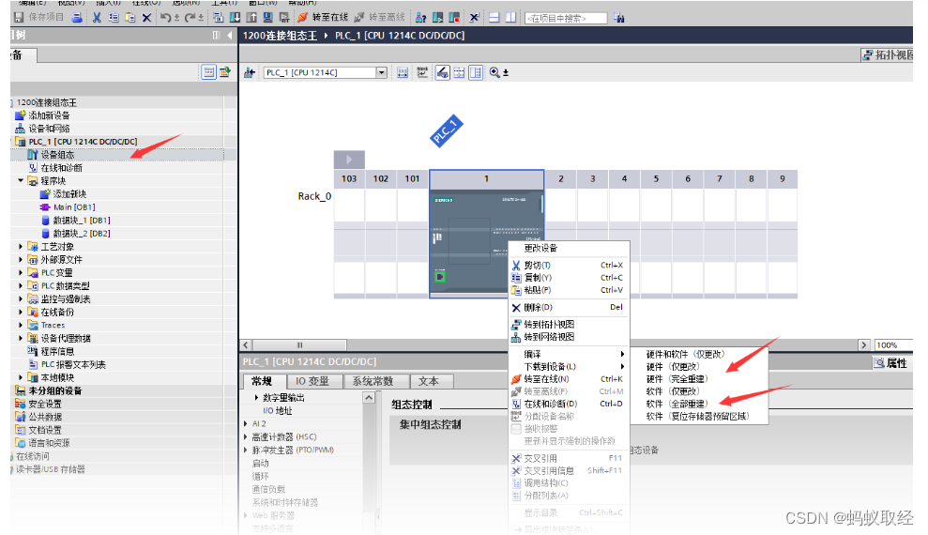Click the Paste toolbar icon
This screenshot has height=535, width=928.
tap(129, 18)
